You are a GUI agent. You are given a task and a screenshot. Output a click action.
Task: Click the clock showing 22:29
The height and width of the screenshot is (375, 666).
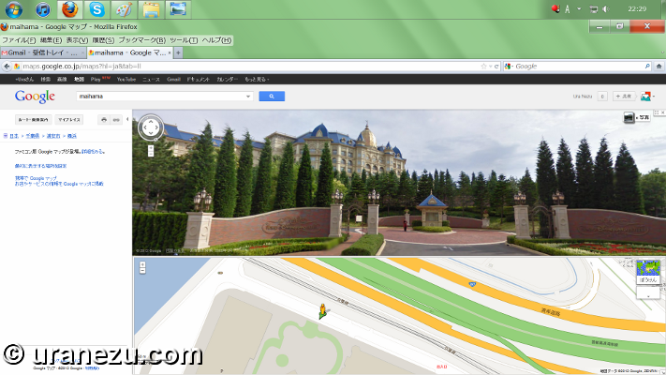[x=637, y=9]
